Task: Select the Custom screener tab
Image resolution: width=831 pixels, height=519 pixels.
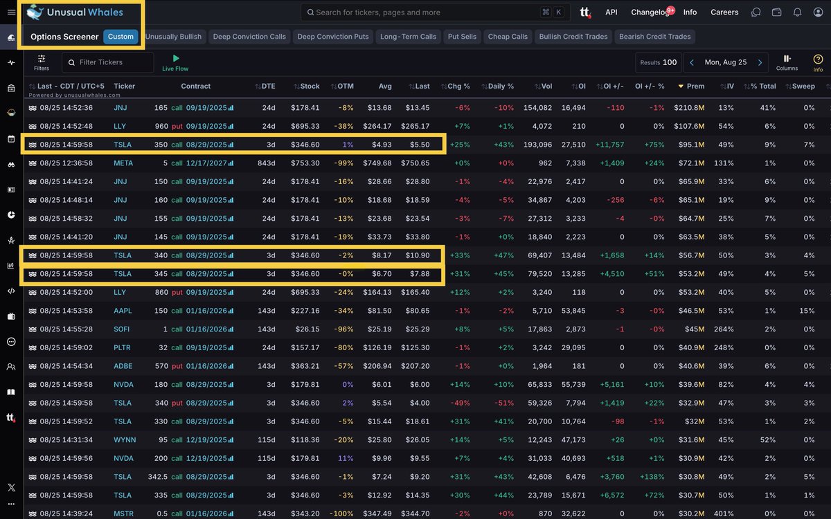Action: pos(120,37)
